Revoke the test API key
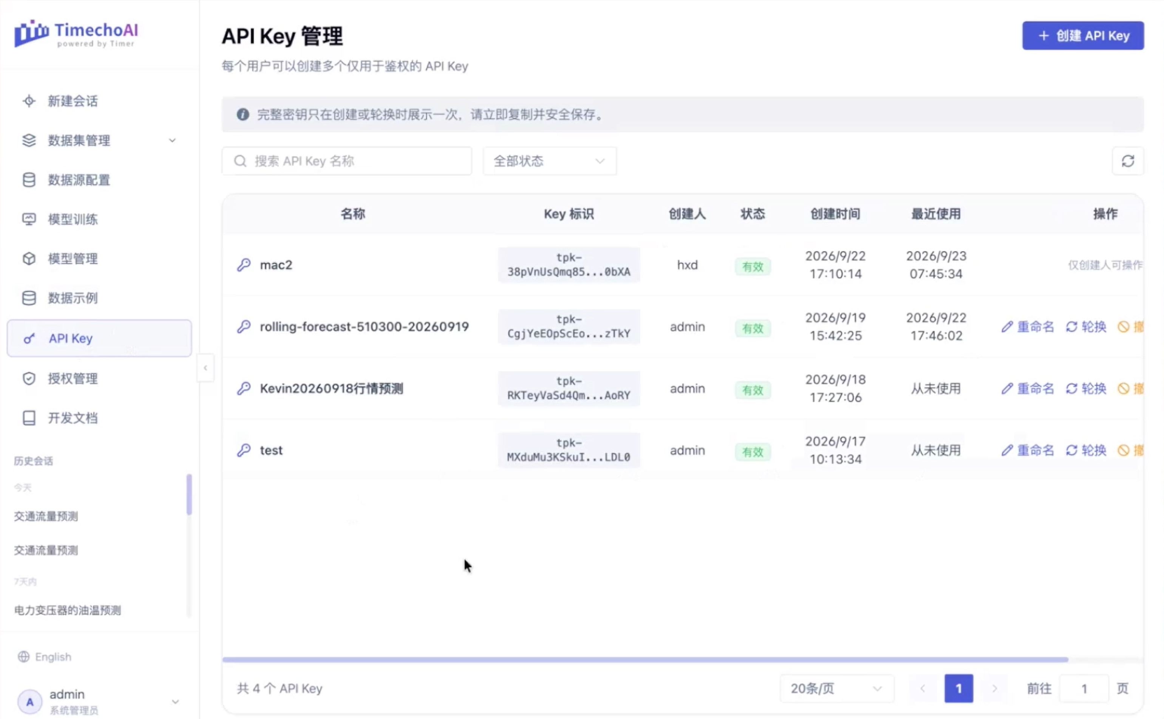 (x=1130, y=450)
